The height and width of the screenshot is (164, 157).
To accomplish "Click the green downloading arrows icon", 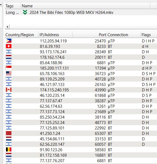I will pos(25,12).
